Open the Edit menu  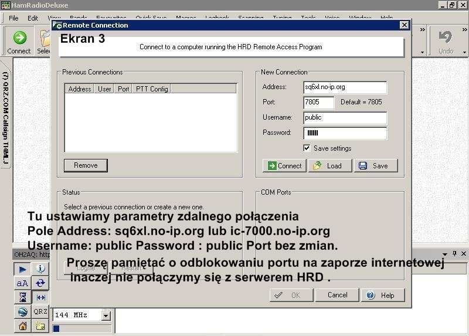point(33,18)
